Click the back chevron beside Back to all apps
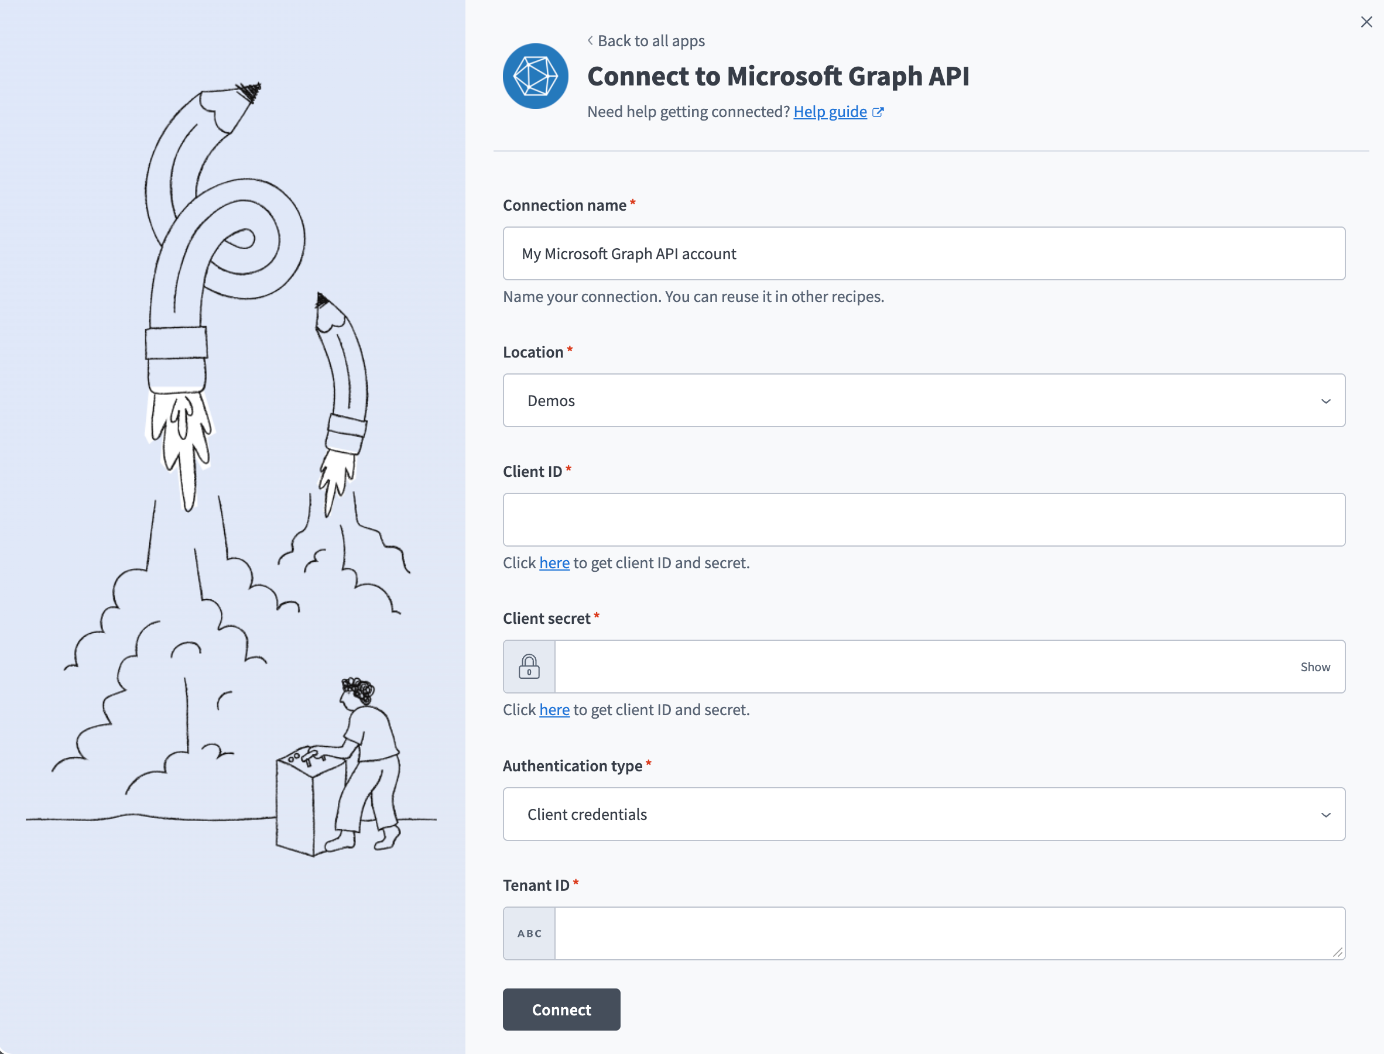Viewport: 1384px width, 1054px height. [x=590, y=41]
